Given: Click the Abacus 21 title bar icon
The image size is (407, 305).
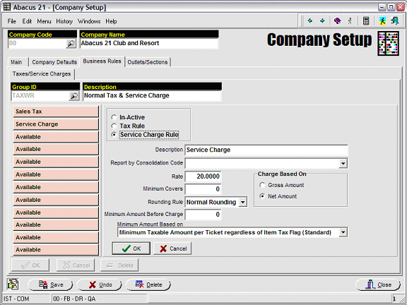Looking at the screenshot, I should (x=7, y=7).
